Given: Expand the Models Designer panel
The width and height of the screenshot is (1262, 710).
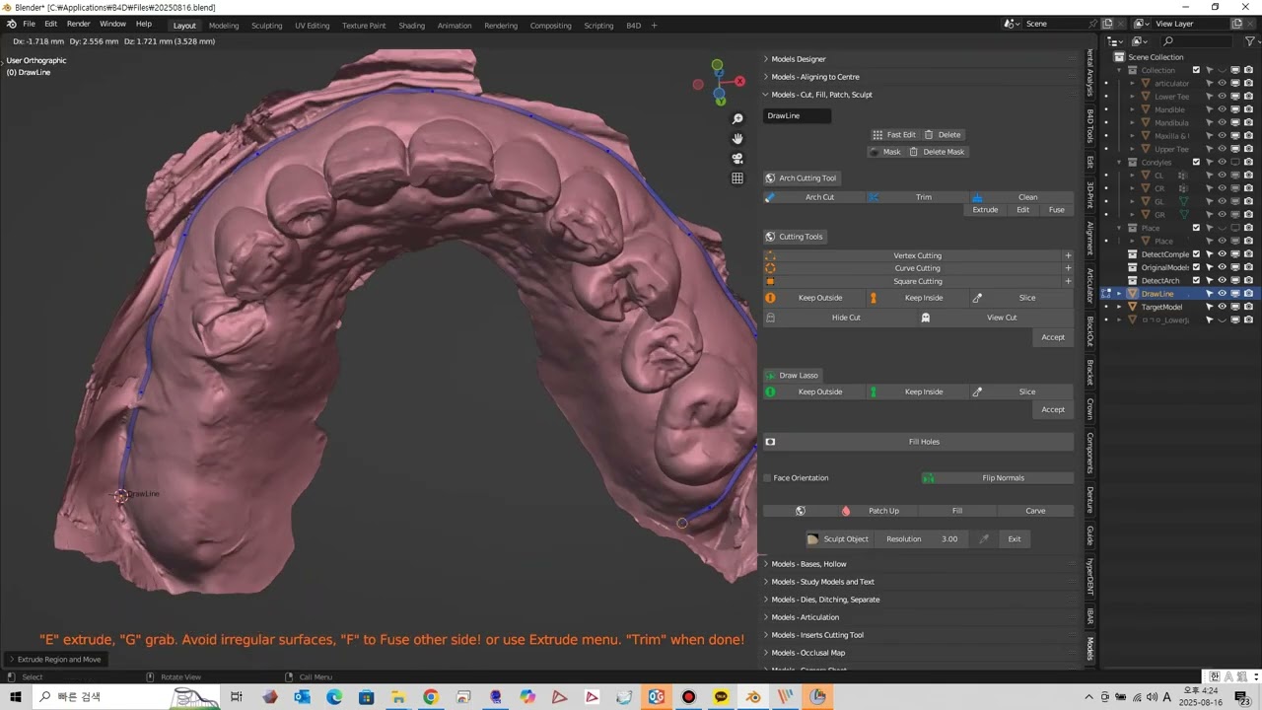Looking at the screenshot, I should coord(799,59).
